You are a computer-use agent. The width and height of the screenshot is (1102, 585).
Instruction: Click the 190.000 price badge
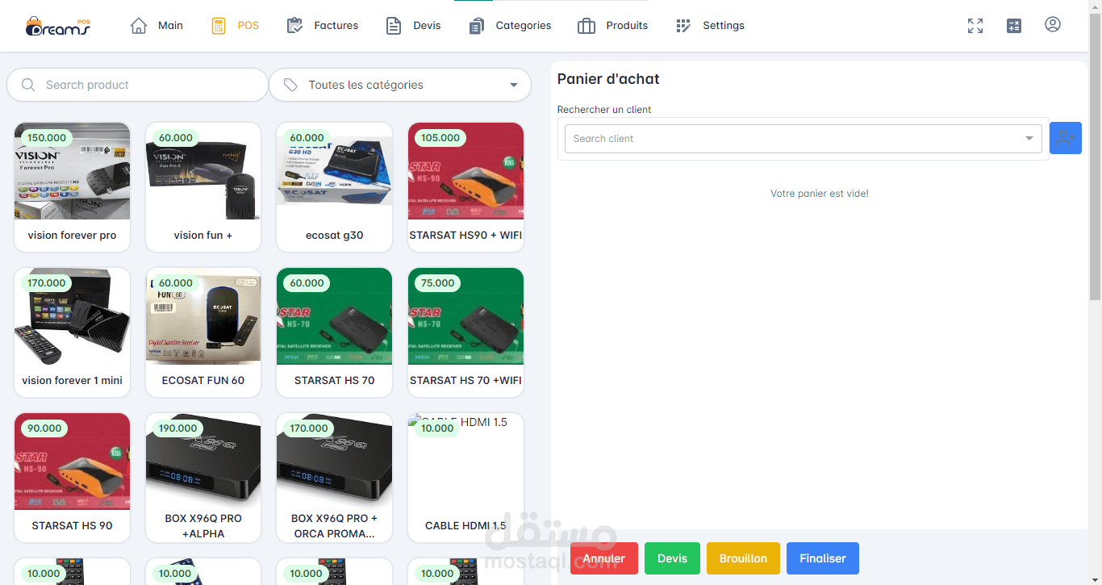click(x=178, y=428)
